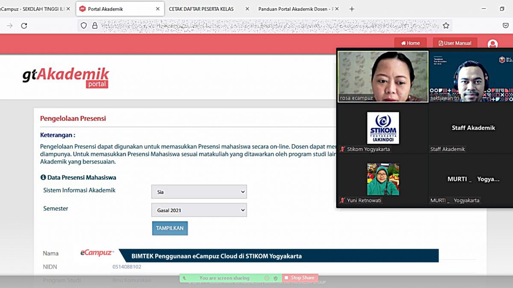The width and height of the screenshot is (513, 288).
Task: Click the eCampuz logo in the banner
Action: 97,253
